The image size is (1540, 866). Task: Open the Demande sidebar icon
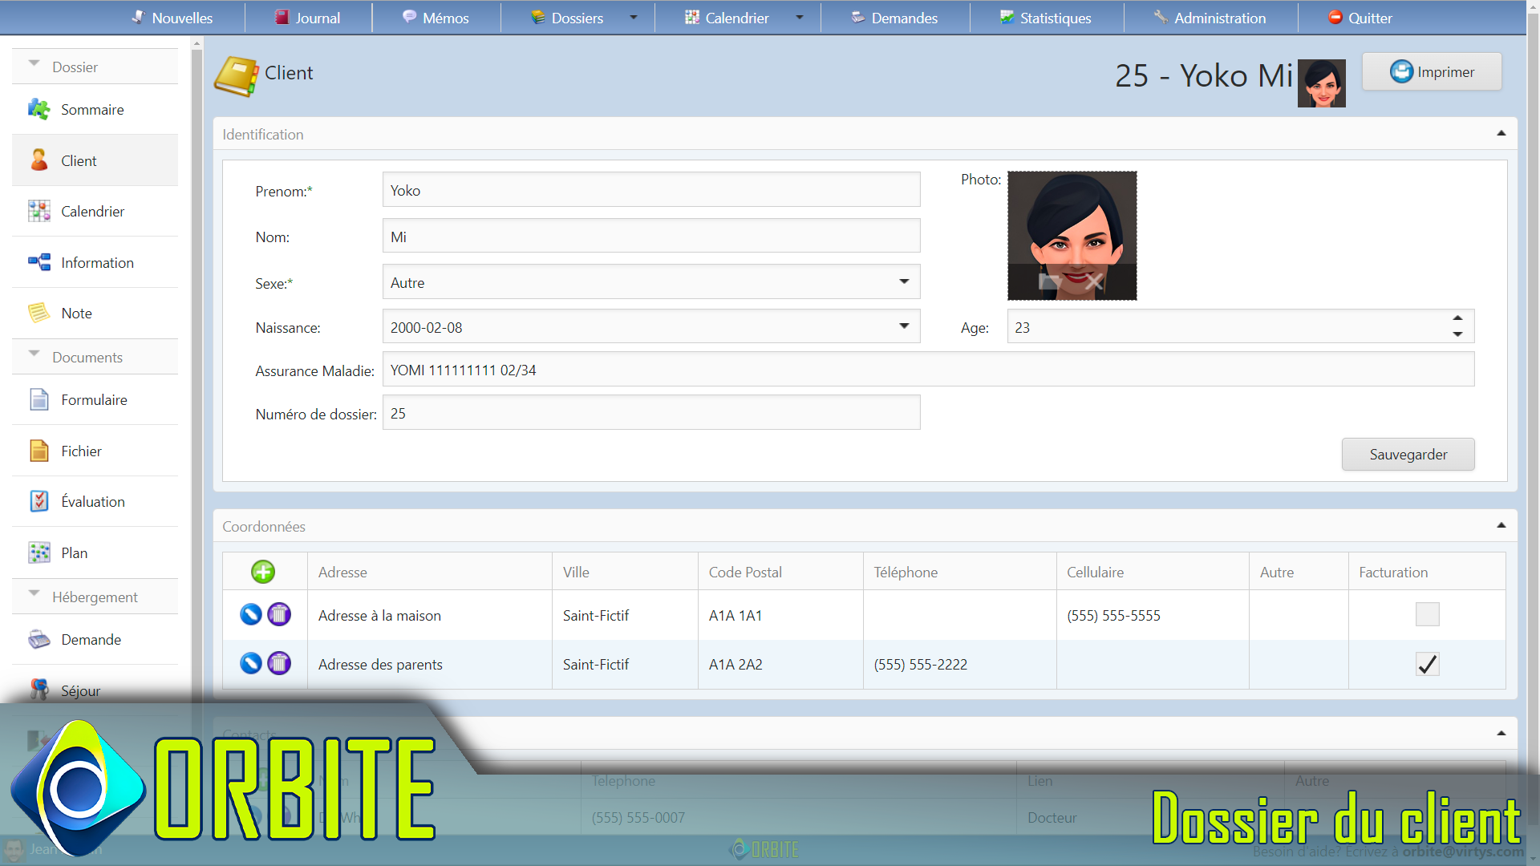(38, 639)
